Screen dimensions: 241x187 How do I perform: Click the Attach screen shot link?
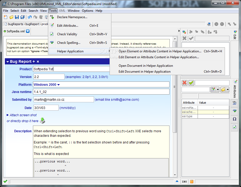[23, 115]
